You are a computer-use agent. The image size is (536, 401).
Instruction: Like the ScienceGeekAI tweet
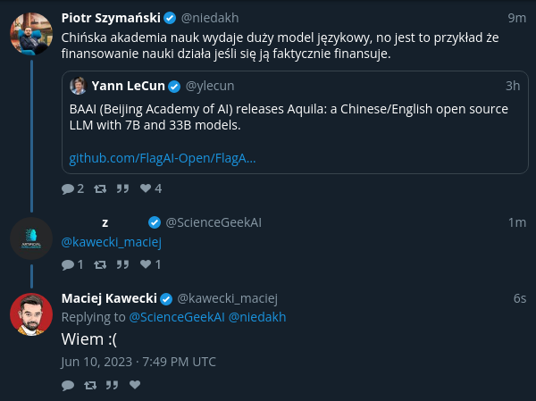pyautogui.click(x=146, y=264)
